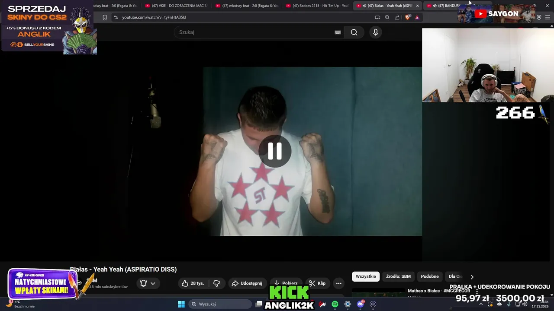Dislike the video with the thumbs down
Screen dimensions: 554x311
click(x=217, y=283)
